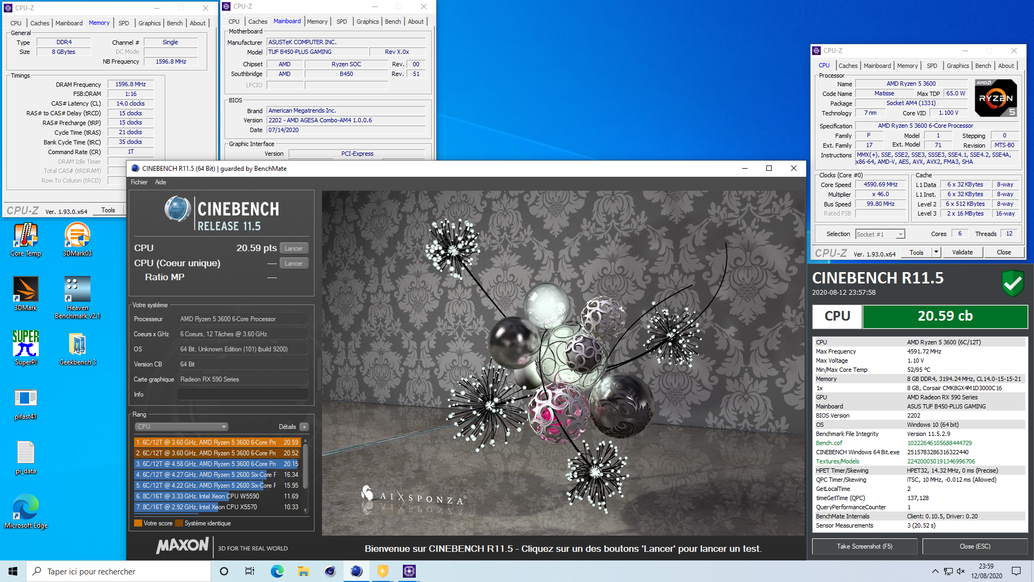The height and width of the screenshot is (582, 1034).
Task: Click Take Screenshot (F5) button
Action: tap(864, 546)
